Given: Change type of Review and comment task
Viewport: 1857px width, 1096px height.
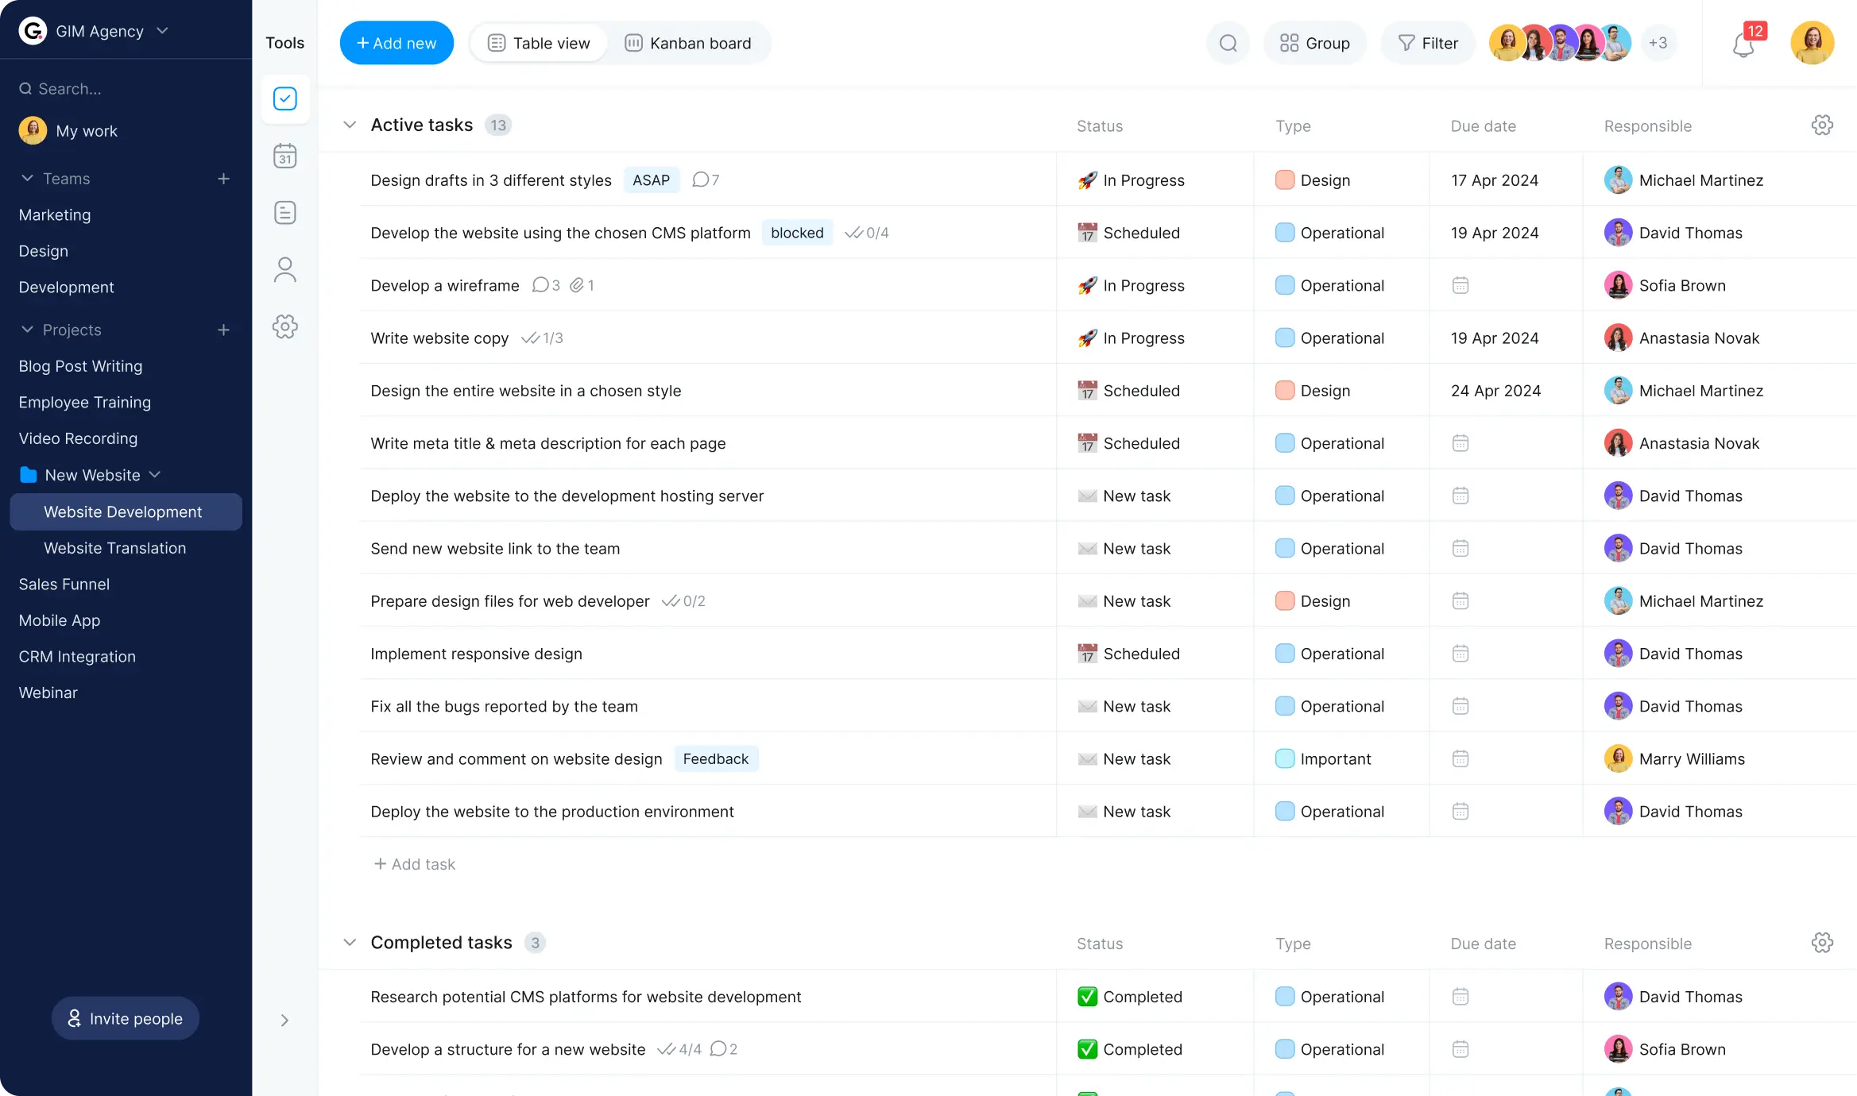Looking at the screenshot, I should [x=1323, y=758].
